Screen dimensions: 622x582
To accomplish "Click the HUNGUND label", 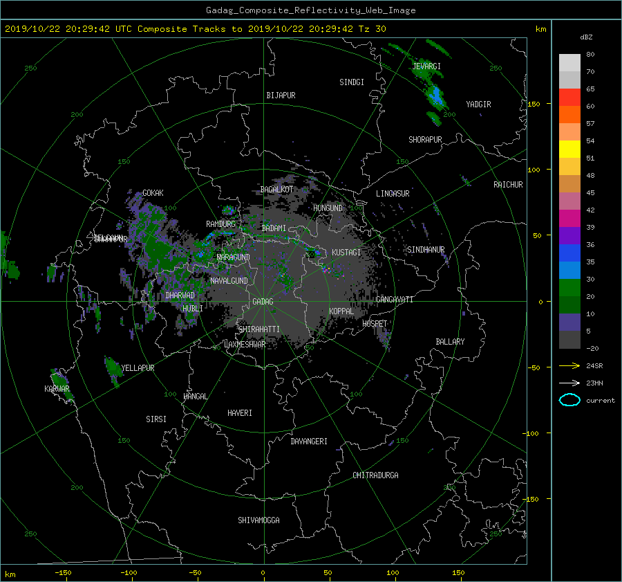I will 328,208.
